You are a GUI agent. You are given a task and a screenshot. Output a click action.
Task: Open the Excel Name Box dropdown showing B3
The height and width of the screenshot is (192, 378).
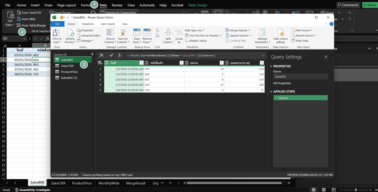point(25,38)
